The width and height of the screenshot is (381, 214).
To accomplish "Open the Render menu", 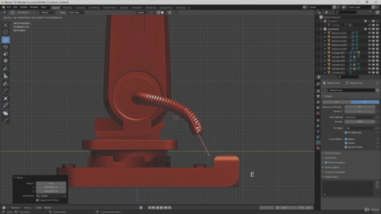I will click(x=24, y=7).
